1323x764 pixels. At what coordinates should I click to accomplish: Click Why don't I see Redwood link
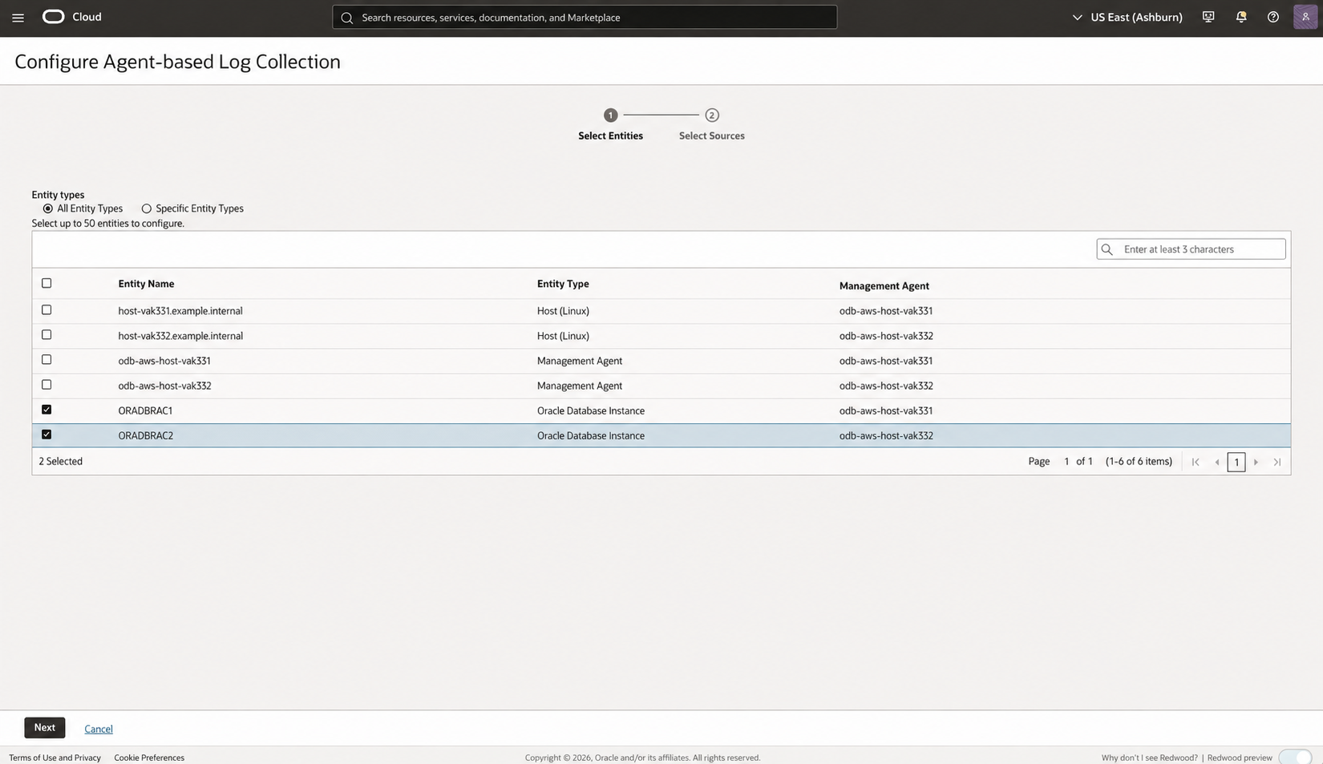[x=1149, y=758]
